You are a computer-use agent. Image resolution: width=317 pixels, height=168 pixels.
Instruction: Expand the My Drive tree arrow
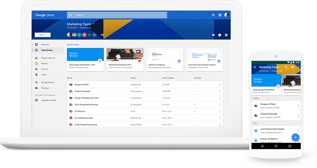pos(33,44)
